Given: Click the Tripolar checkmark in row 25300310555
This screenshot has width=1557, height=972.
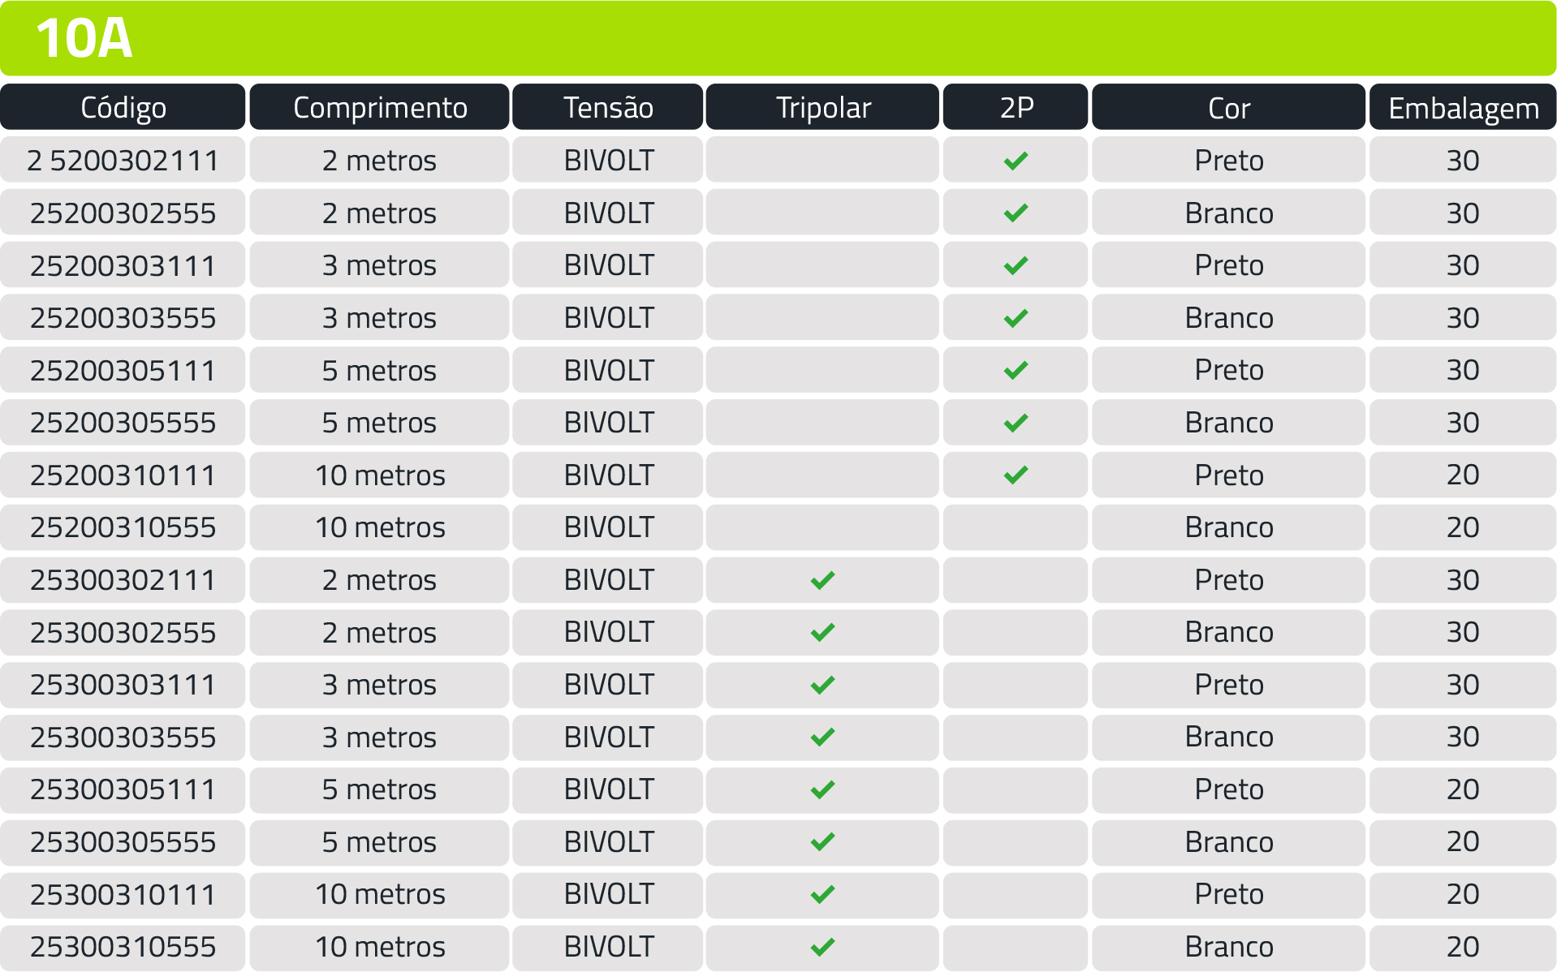Looking at the screenshot, I should point(822,947).
